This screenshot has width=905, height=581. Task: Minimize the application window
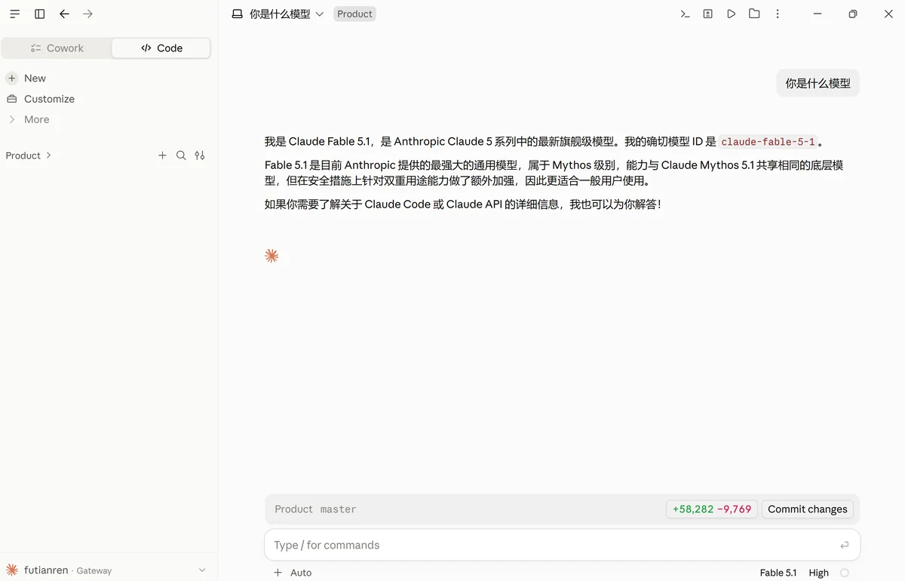coord(818,14)
